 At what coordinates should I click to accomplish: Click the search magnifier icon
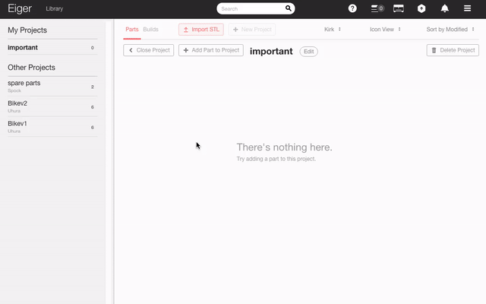(289, 8)
